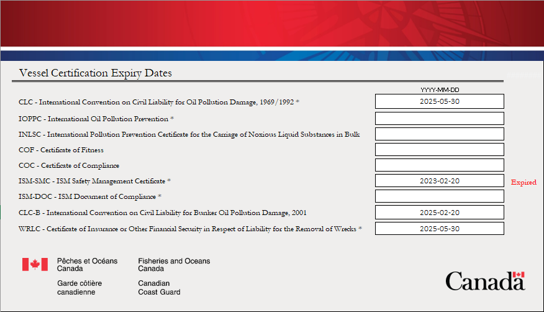Viewport: 544px width, 312px height.
Task: Click the Canada wordmark logo
Action: tap(484, 281)
